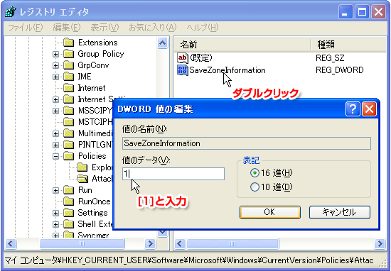Click the MSSCIPY folder icon
Viewport: 391px width, 271px height.
tap(68, 111)
